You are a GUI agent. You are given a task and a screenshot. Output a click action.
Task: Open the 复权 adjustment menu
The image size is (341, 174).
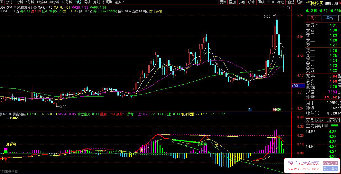[x=223, y=2]
